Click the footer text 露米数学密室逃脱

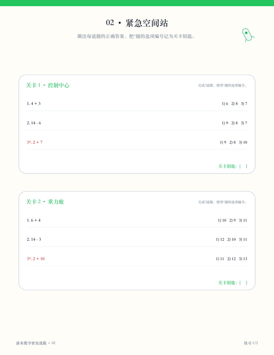pos(31,343)
